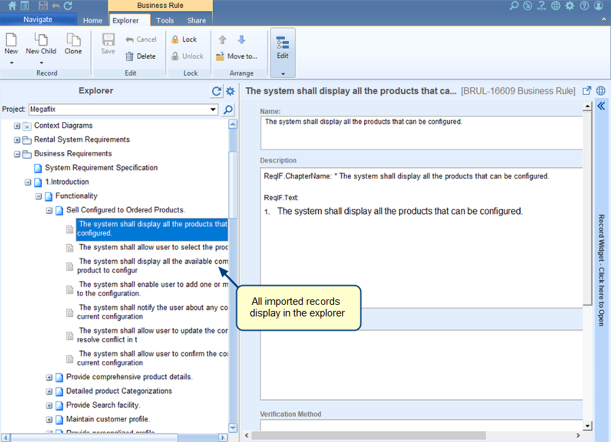Expand the Rental System Requirements folder
Screen dimensions: 611x442
(x=17, y=140)
